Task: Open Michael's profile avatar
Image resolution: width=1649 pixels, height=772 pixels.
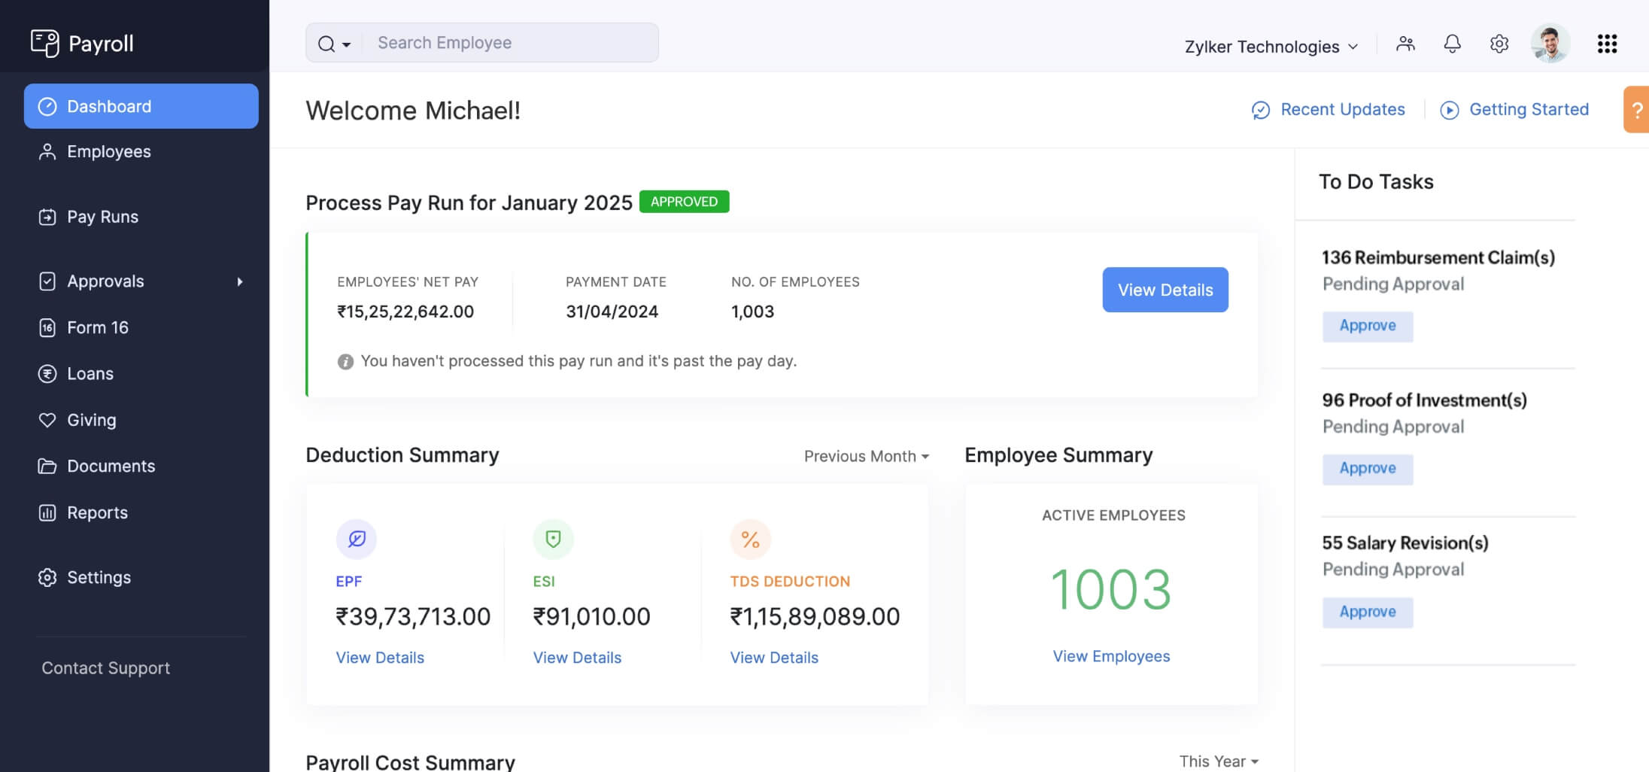Action: click(1550, 44)
